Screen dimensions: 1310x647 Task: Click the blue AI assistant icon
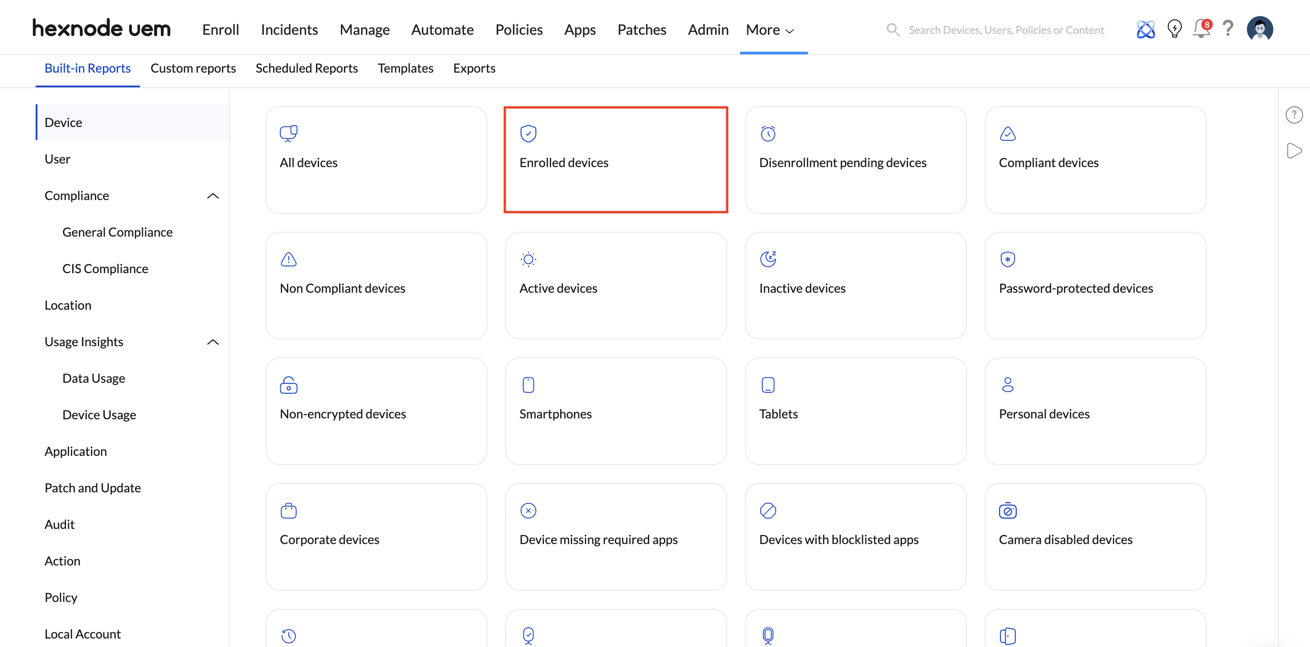pyautogui.click(x=1145, y=29)
